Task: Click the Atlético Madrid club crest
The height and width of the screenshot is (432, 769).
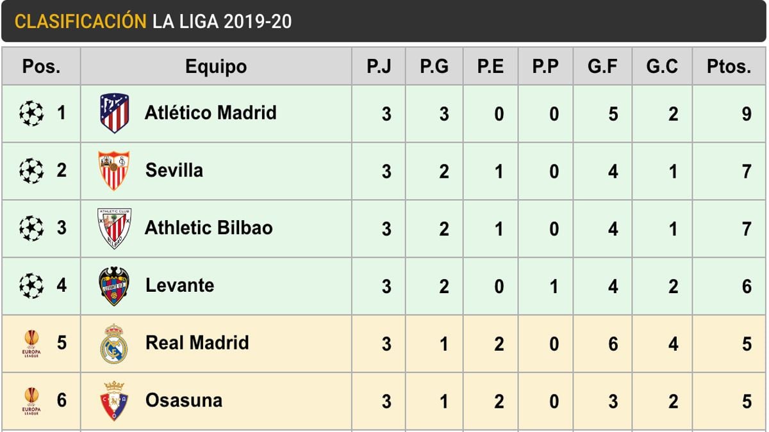Action: tap(114, 113)
